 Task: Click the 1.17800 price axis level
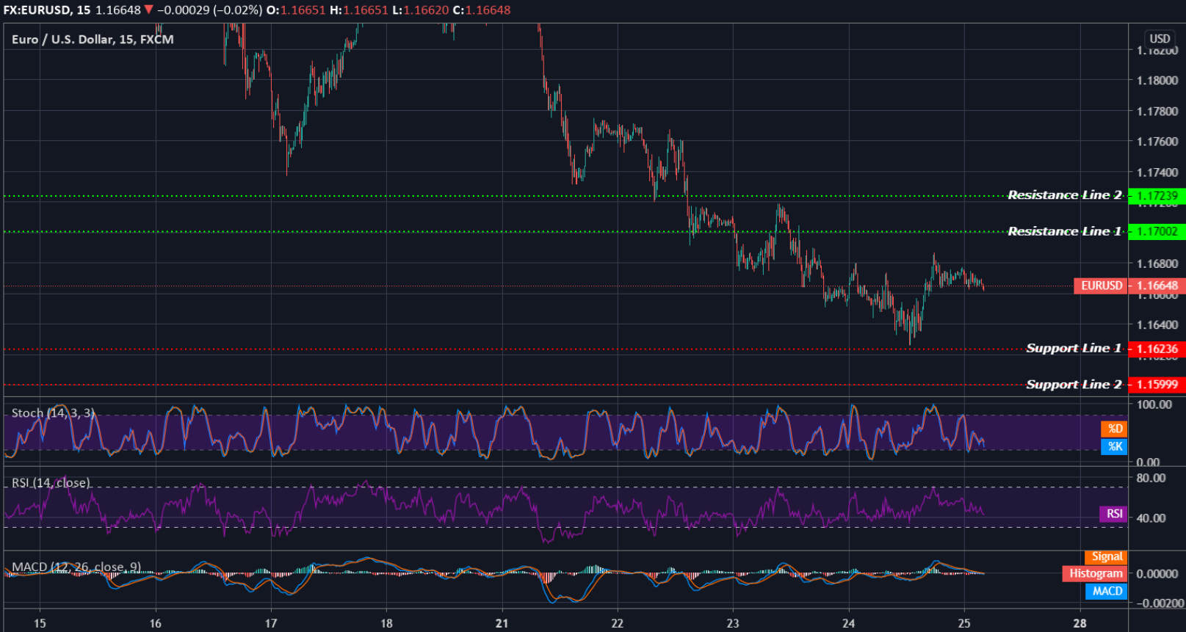[x=1157, y=112]
